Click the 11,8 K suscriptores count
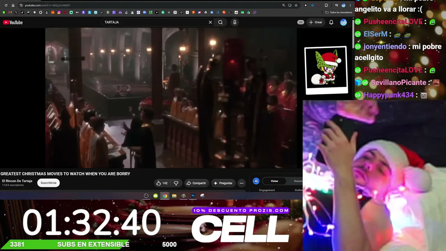The height and width of the screenshot is (251, 446). tap(13, 185)
